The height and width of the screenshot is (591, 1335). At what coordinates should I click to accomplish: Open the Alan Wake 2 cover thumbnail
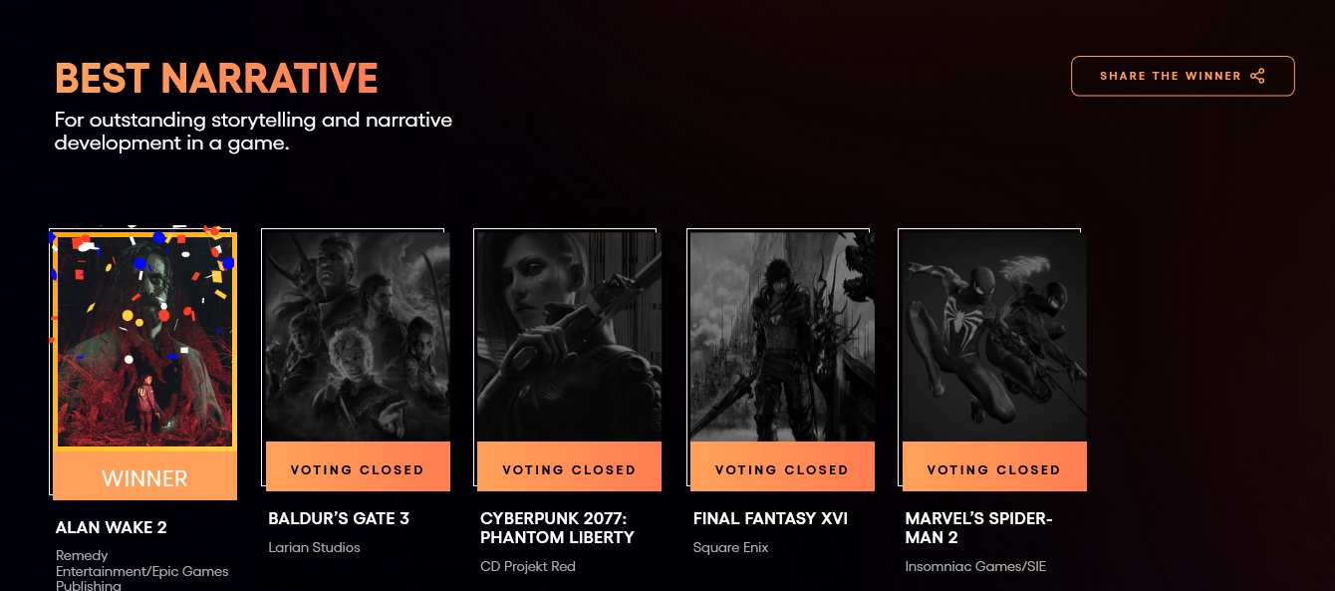click(144, 342)
